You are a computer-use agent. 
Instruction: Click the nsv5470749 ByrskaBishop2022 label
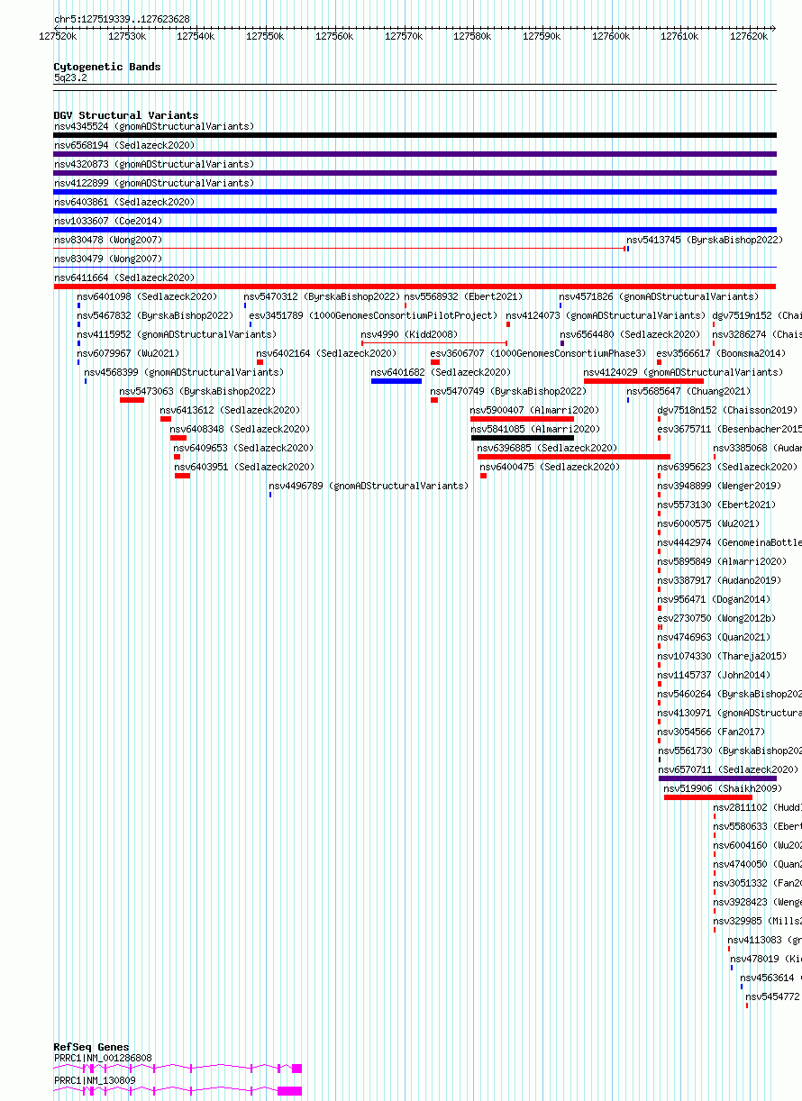click(508, 391)
